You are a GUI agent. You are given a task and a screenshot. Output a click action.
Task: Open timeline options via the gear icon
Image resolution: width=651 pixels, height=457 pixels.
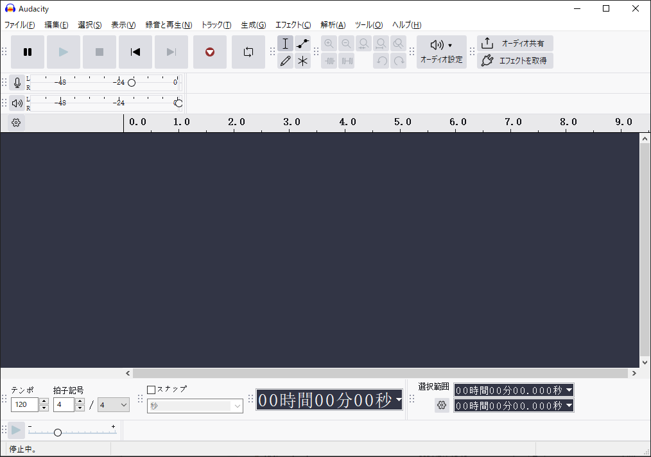point(15,123)
